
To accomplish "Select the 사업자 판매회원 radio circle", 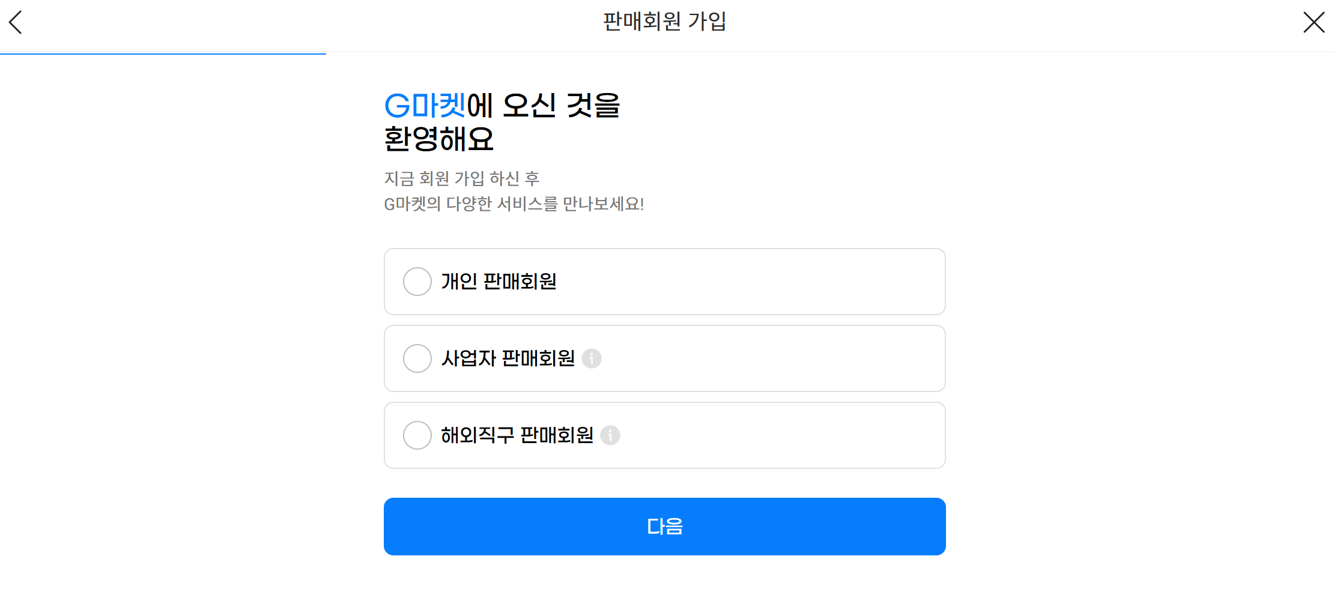I will click(417, 358).
